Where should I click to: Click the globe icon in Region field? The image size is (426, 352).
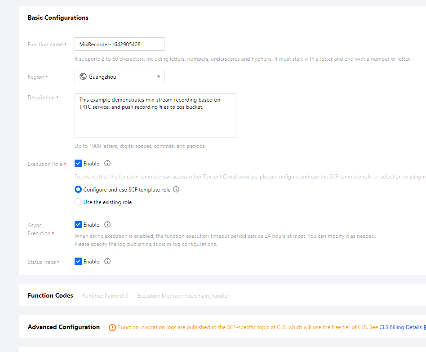click(83, 77)
